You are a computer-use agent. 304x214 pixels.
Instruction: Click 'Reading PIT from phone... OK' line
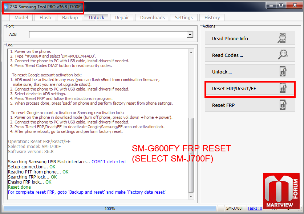(x=38, y=172)
